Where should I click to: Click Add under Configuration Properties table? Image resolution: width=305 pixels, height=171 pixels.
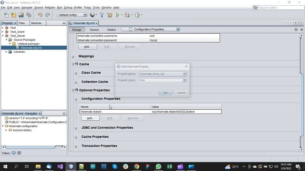pos(90,118)
